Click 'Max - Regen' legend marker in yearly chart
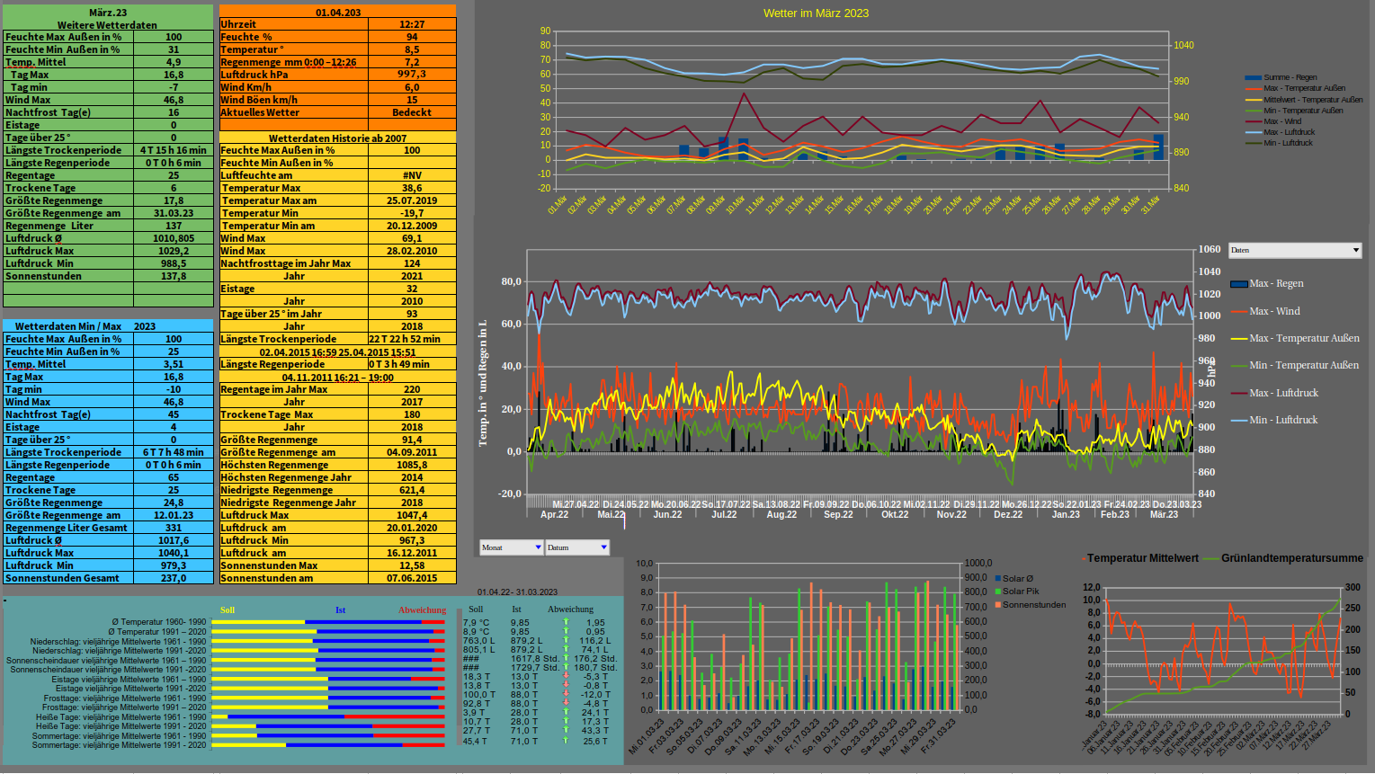The height and width of the screenshot is (774, 1375). 1238,283
